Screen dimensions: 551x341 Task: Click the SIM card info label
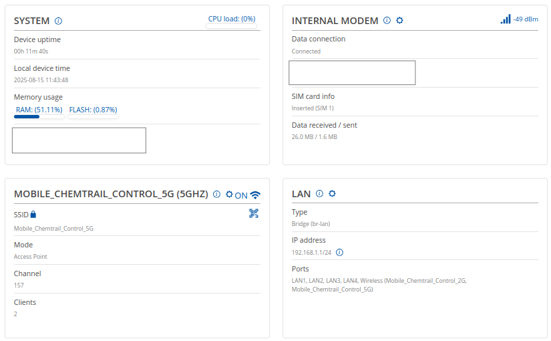click(x=313, y=96)
